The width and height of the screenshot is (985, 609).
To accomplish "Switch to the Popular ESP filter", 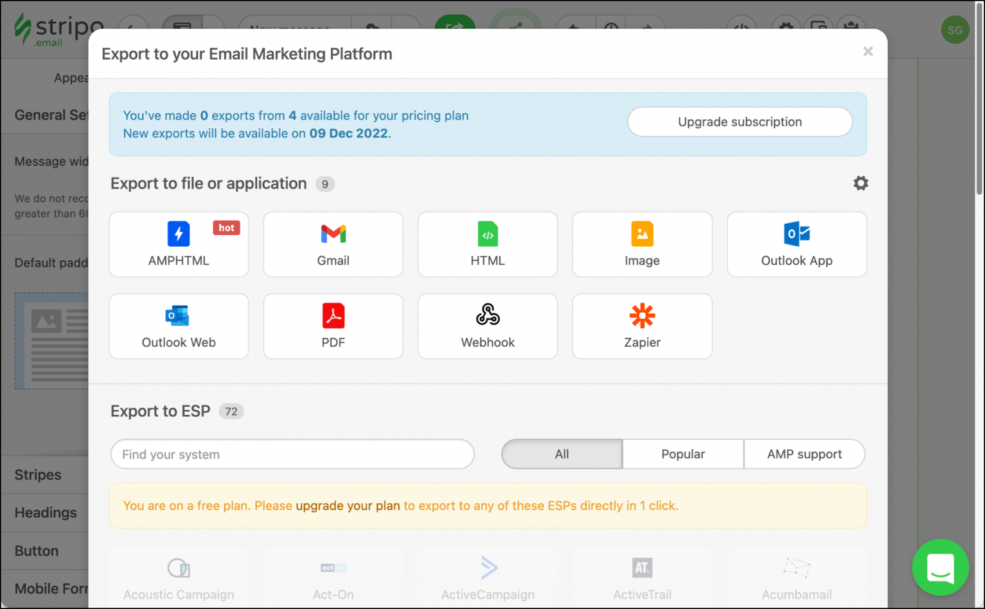I will click(x=682, y=454).
